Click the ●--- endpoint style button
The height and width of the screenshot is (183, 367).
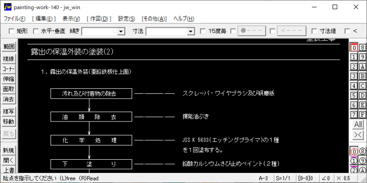(252, 31)
